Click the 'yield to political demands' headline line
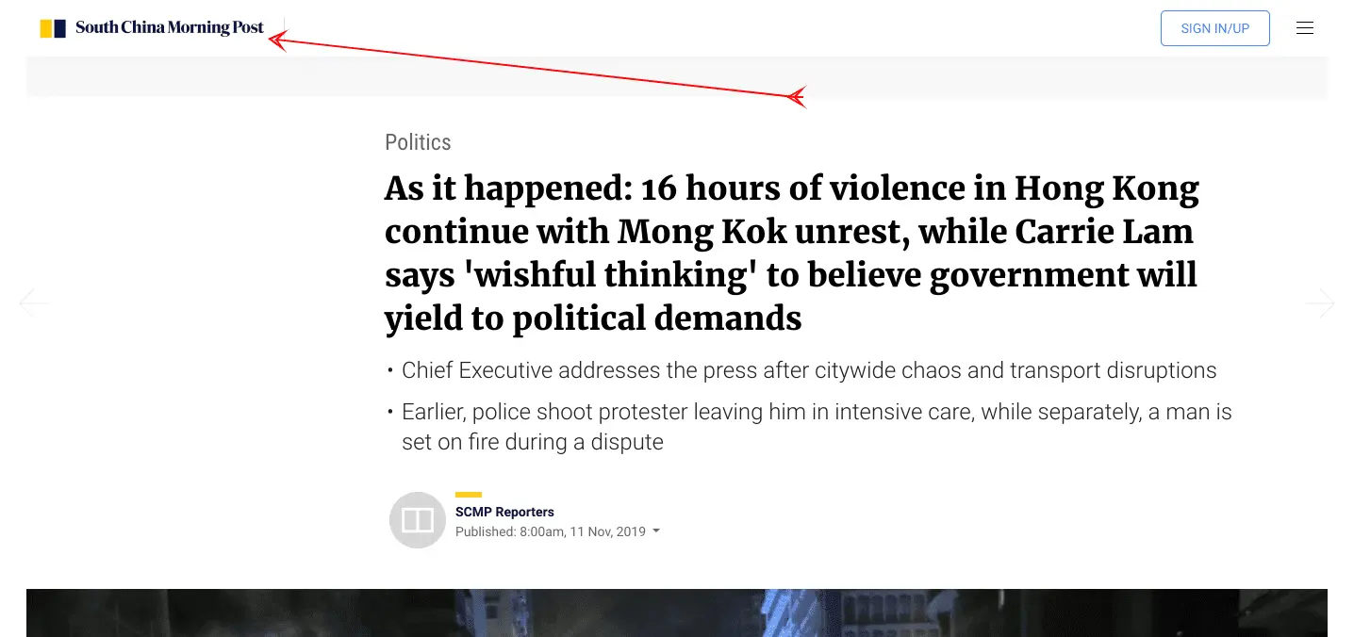This screenshot has height=637, width=1354. [593, 319]
